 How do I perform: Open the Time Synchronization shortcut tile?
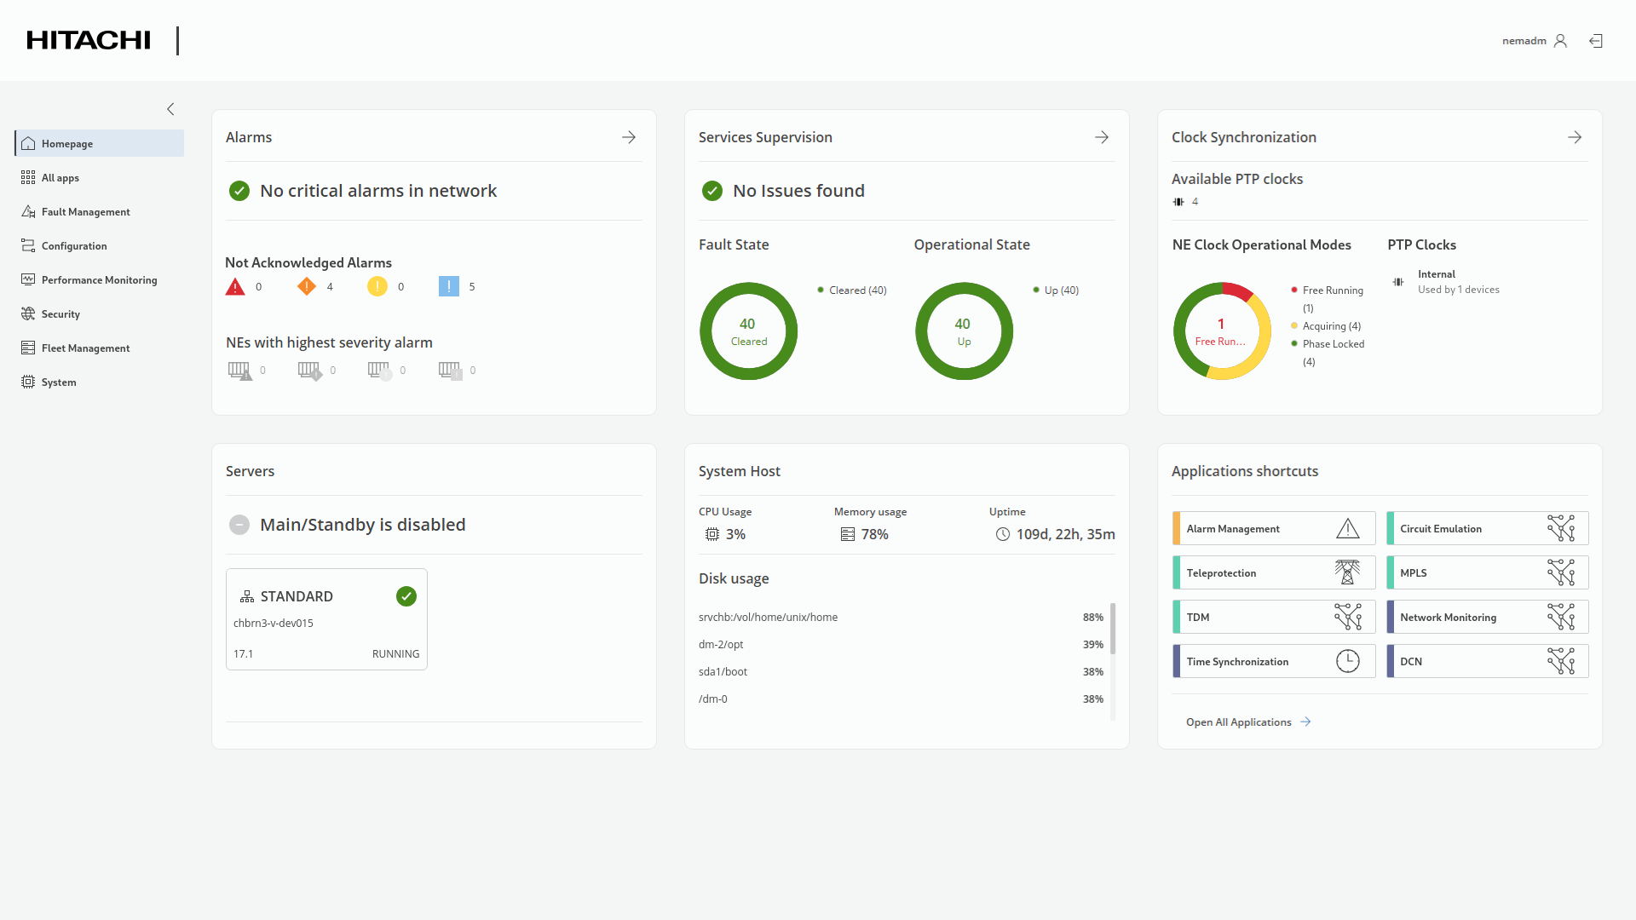click(1274, 662)
